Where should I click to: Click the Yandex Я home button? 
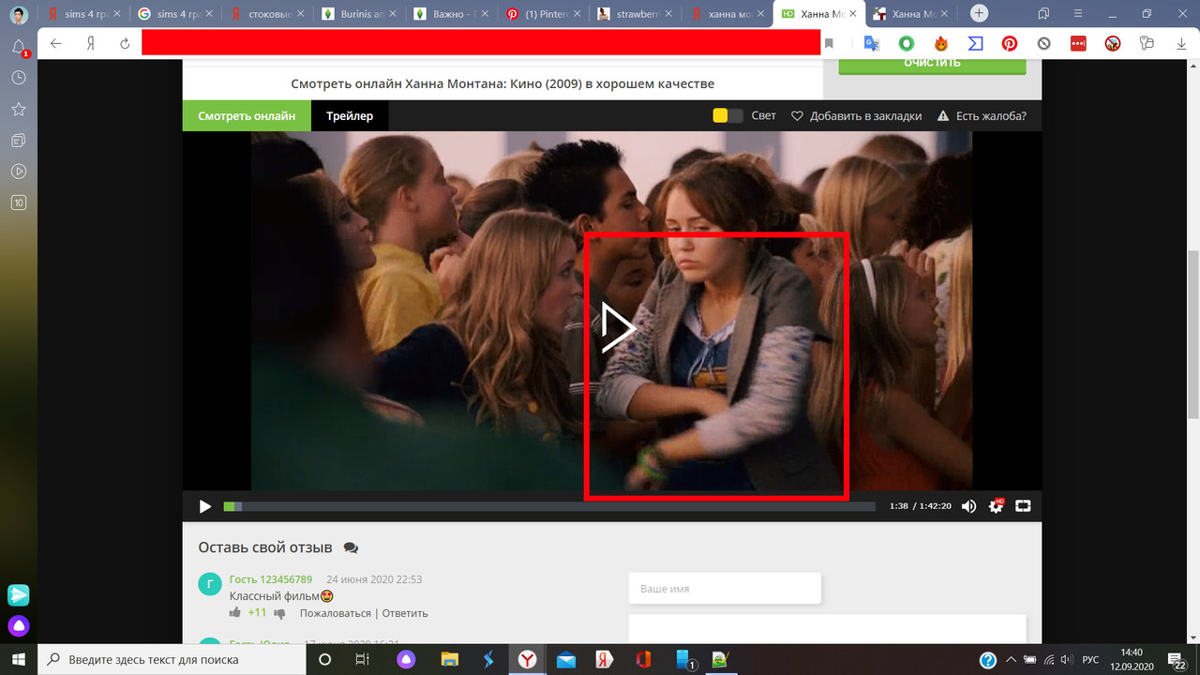[x=91, y=43]
